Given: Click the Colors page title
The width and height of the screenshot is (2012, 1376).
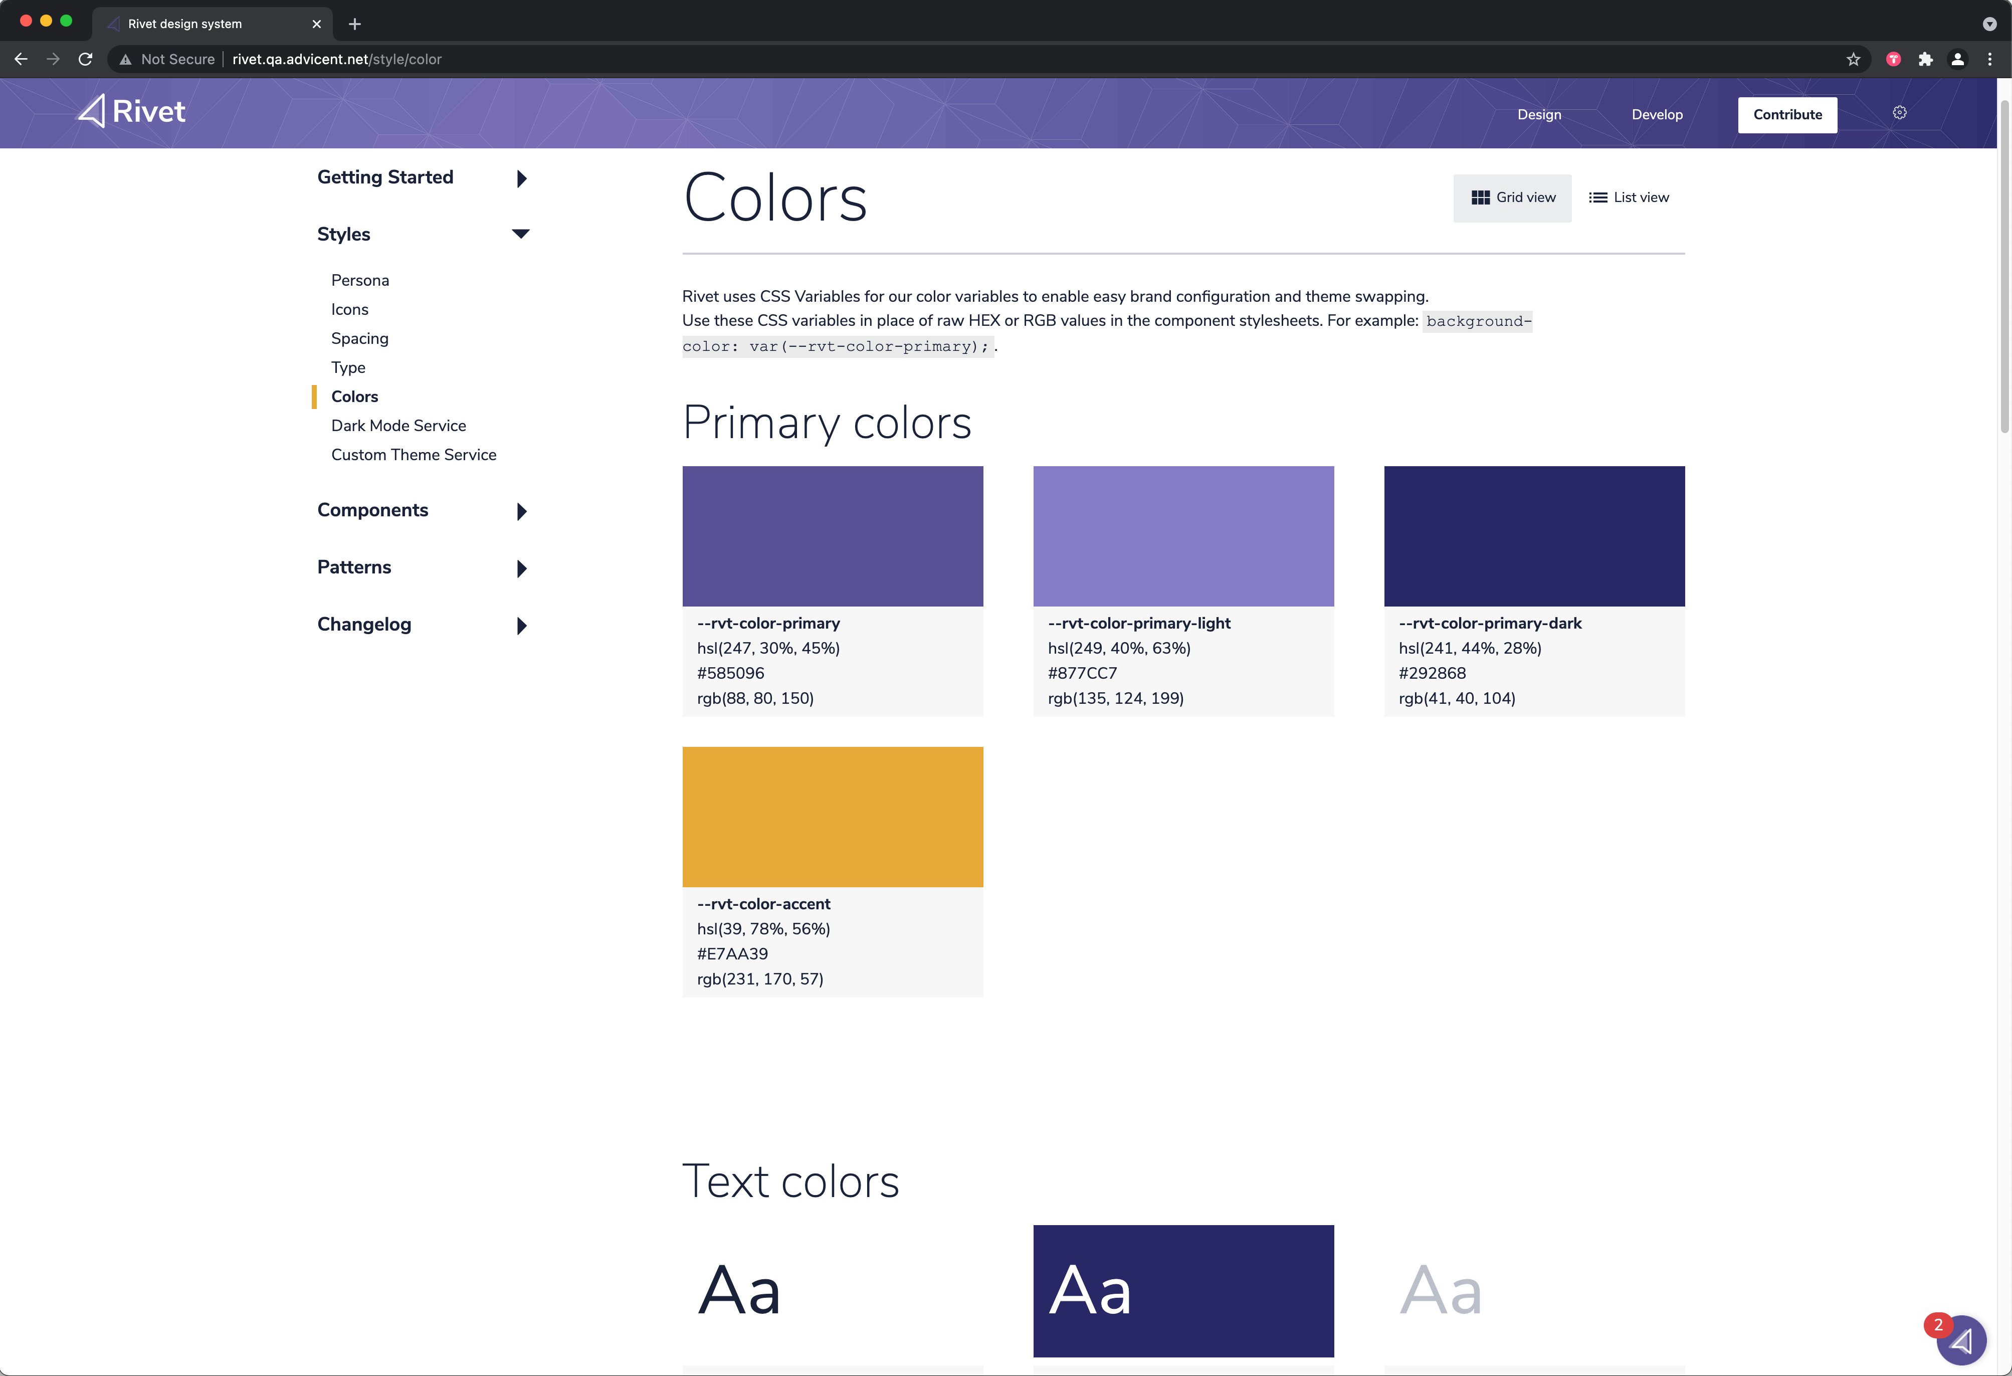Looking at the screenshot, I should click(x=775, y=198).
